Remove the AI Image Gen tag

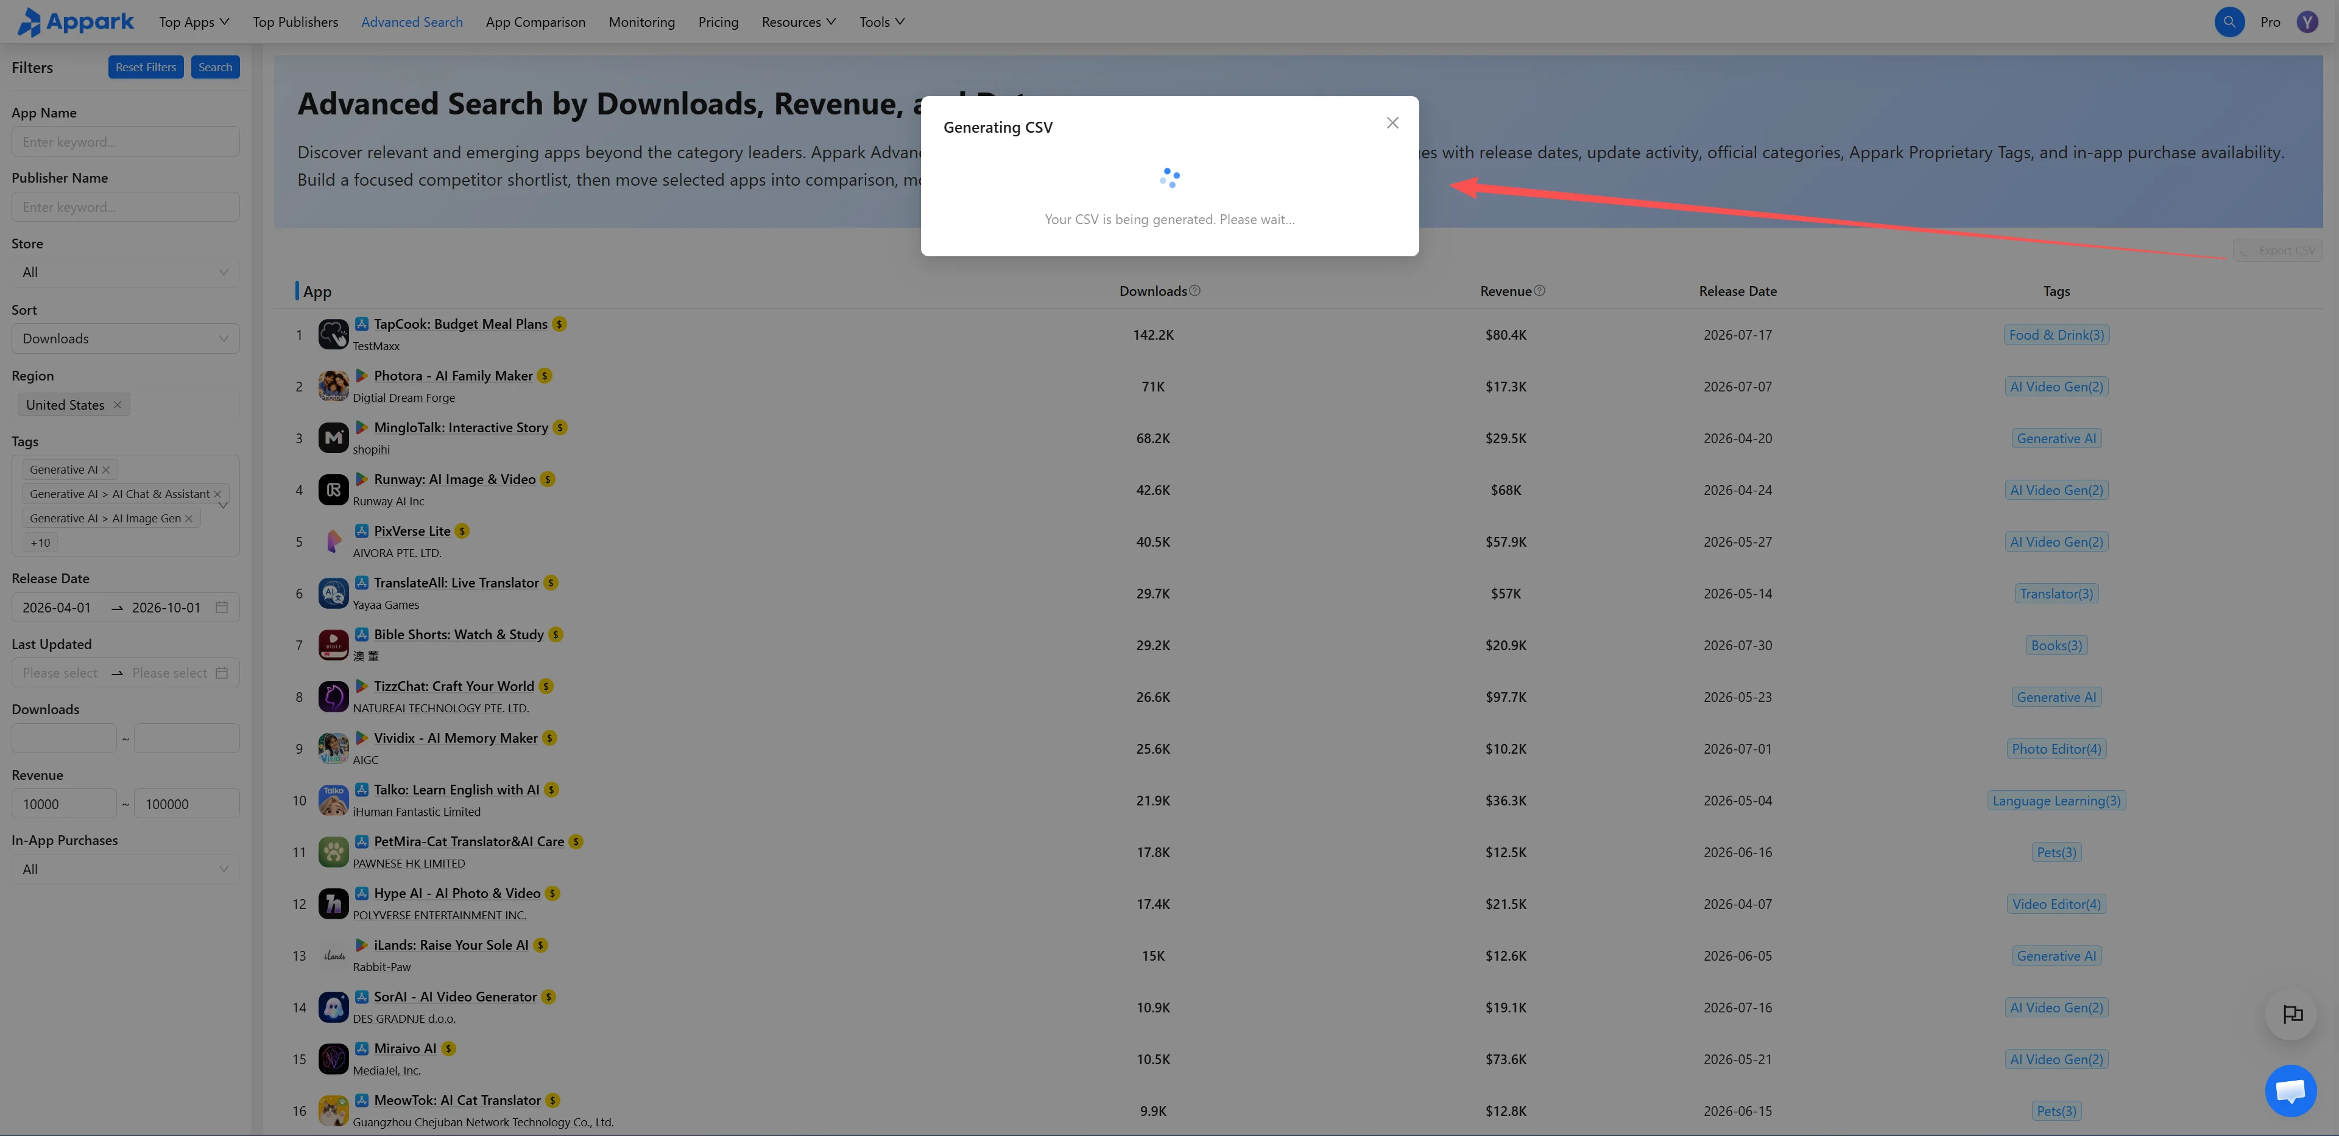[x=189, y=518]
